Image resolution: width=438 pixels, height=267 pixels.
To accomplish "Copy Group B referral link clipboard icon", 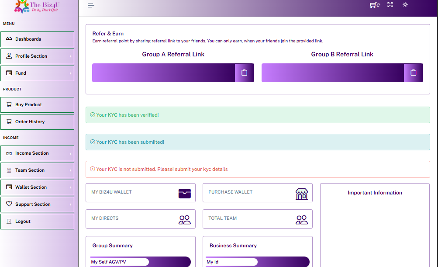I will 414,73.
